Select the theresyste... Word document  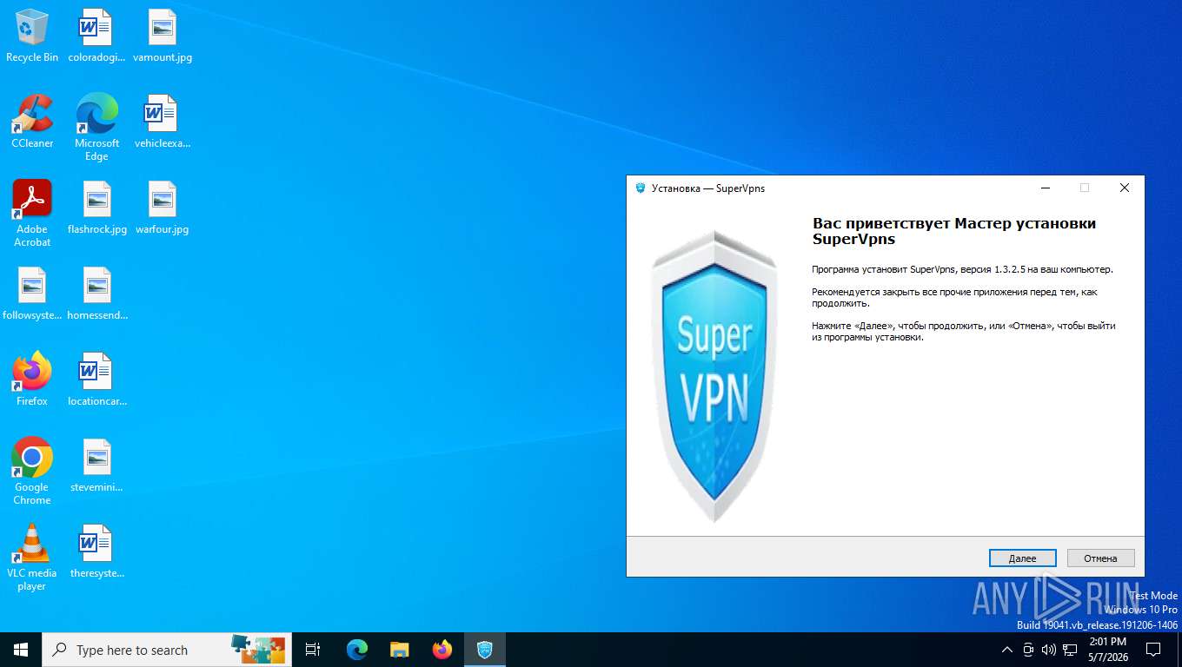(96, 551)
